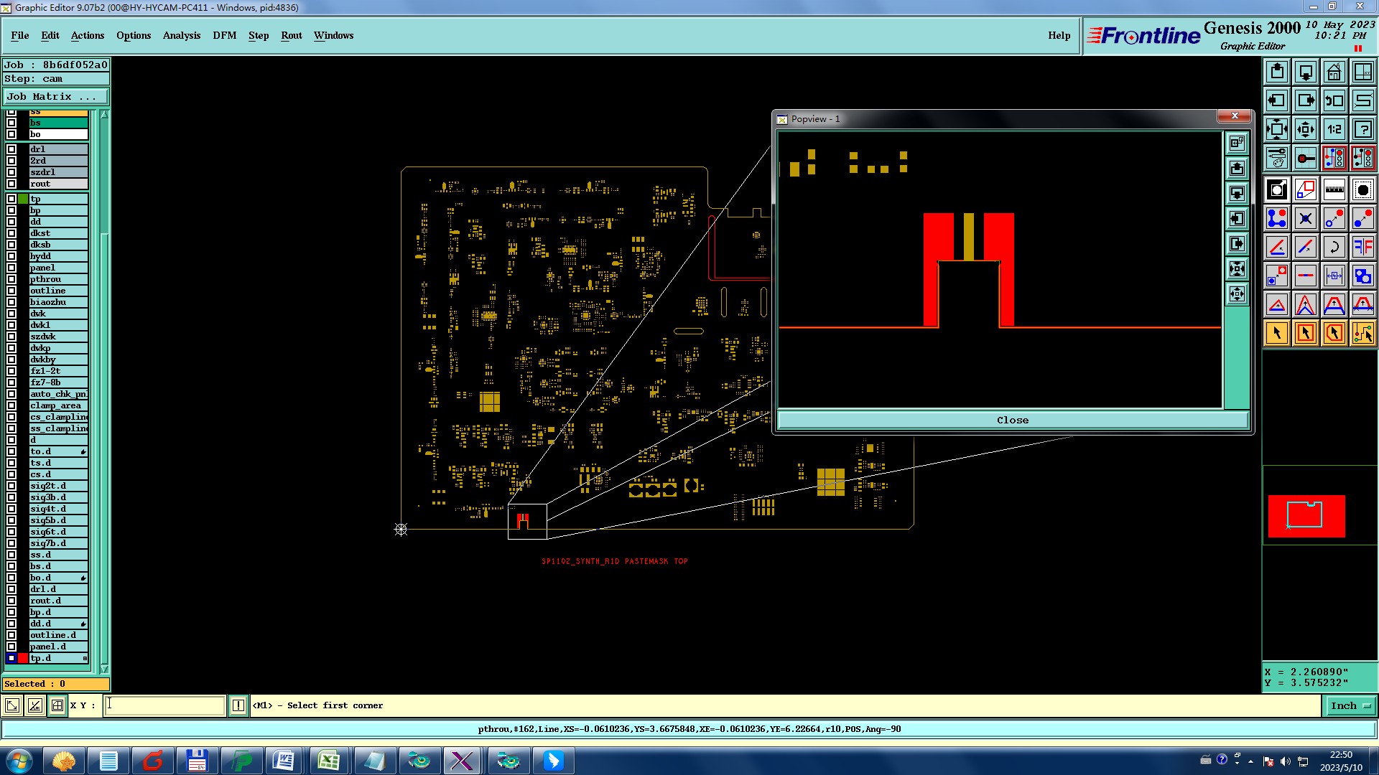Click the pan right view icon
1379x775 pixels.
click(x=1305, y=100)
